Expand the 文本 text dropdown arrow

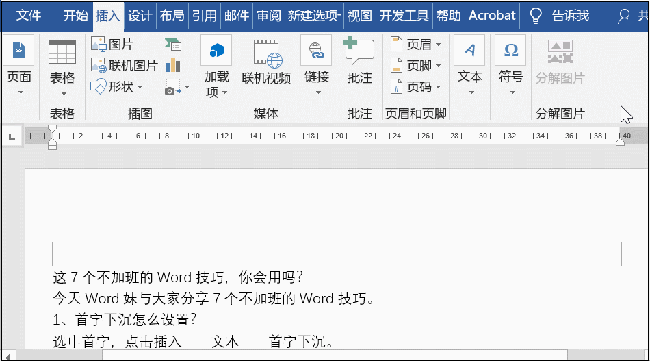point(471,92)
